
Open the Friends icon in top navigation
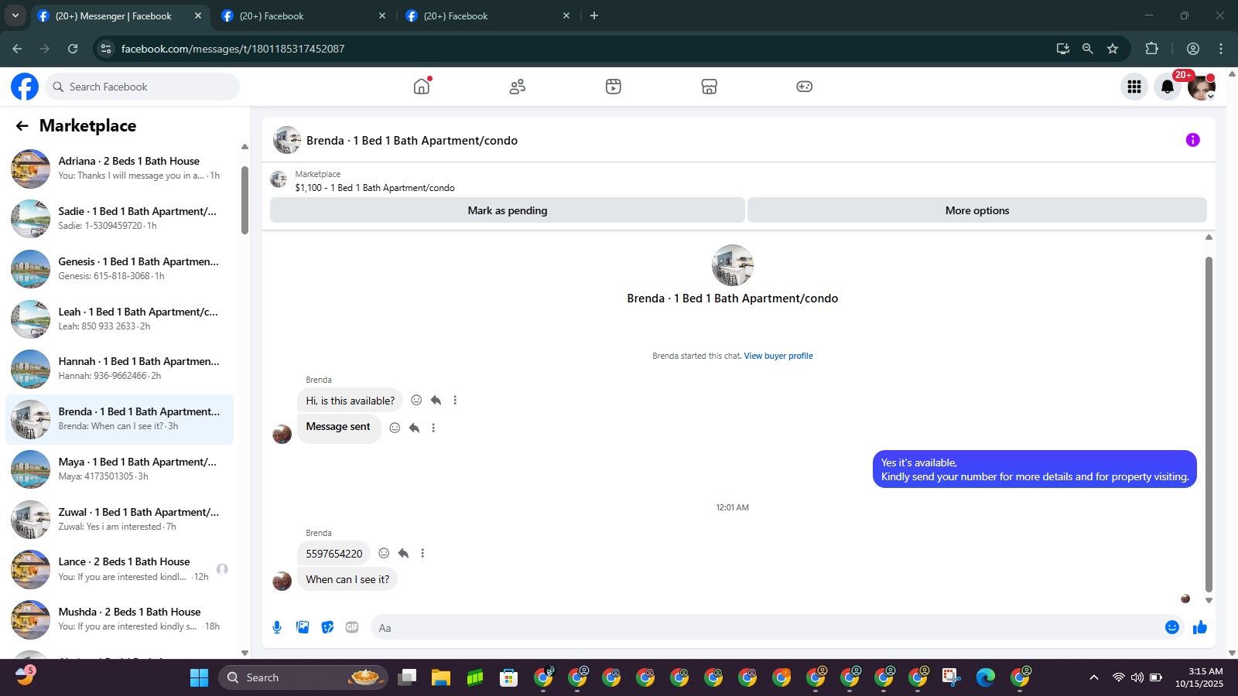tap(518, 87)
